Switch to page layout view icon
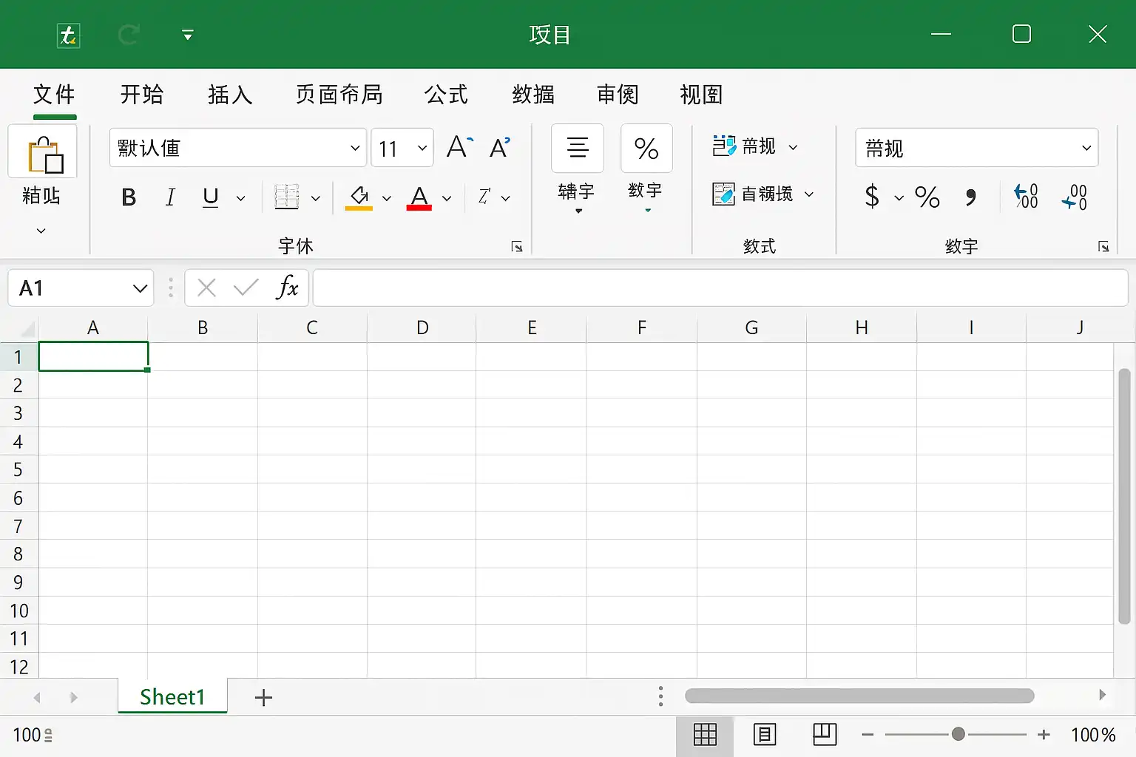The image size is (1136, 757). tap(764, 735)
